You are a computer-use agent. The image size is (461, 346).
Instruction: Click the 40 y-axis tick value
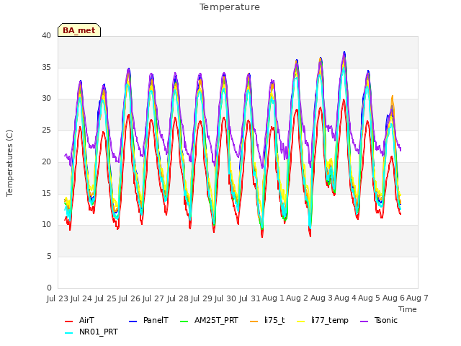(x=46, y=35)
